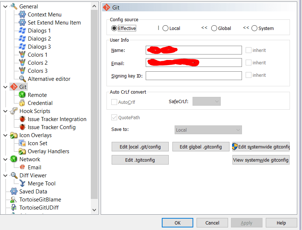Click the Colors 1 icon
This screenshot has height=230, width=302.
coord(22,54)
